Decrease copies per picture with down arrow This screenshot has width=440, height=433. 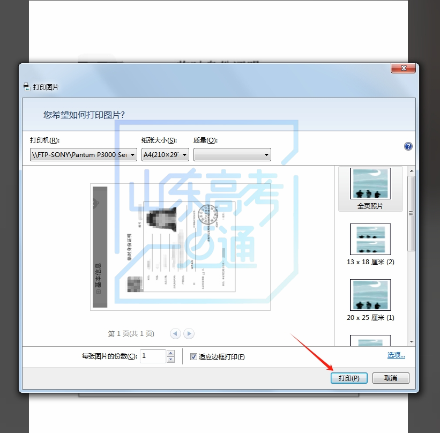(170, 360)
